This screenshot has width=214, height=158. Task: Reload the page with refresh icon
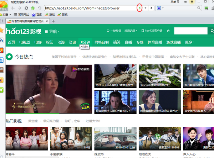tap(26, 8)
